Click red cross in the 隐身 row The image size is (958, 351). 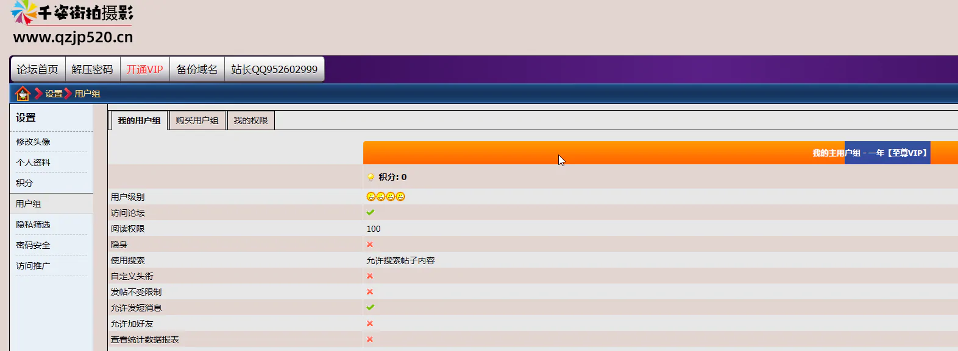tap(370, 244)
